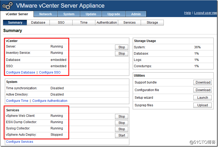Click the 'Logs:' storage label

click(x=138, y=60)
